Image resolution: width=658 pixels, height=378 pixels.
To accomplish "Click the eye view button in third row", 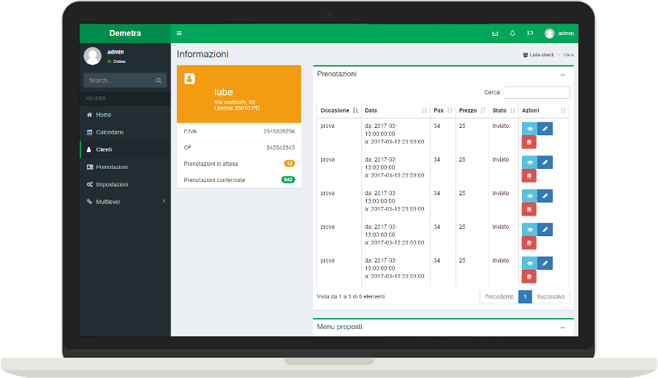I will 529,196.
